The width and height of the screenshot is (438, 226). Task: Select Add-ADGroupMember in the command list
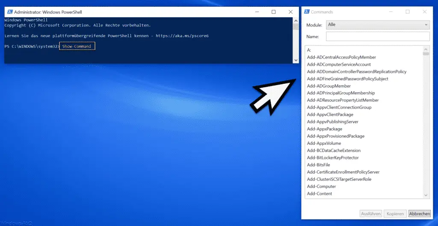tap(329, 86)
